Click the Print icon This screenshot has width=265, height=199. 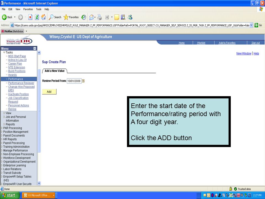[100, 17]
